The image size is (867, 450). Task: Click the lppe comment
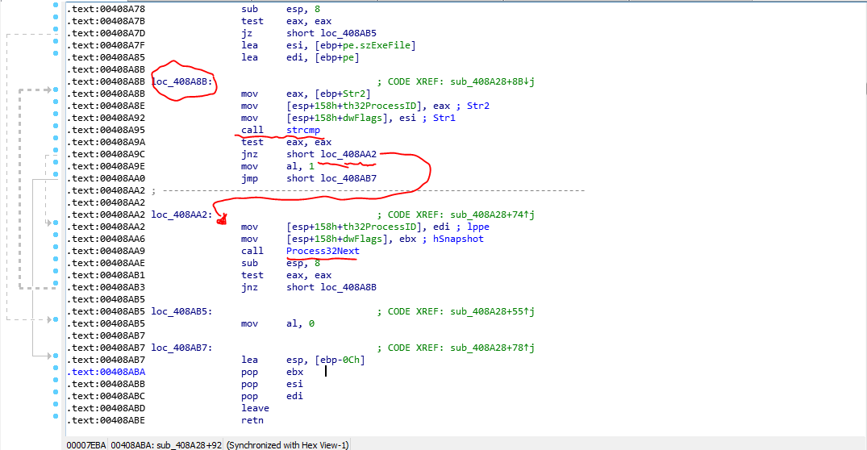478,227
